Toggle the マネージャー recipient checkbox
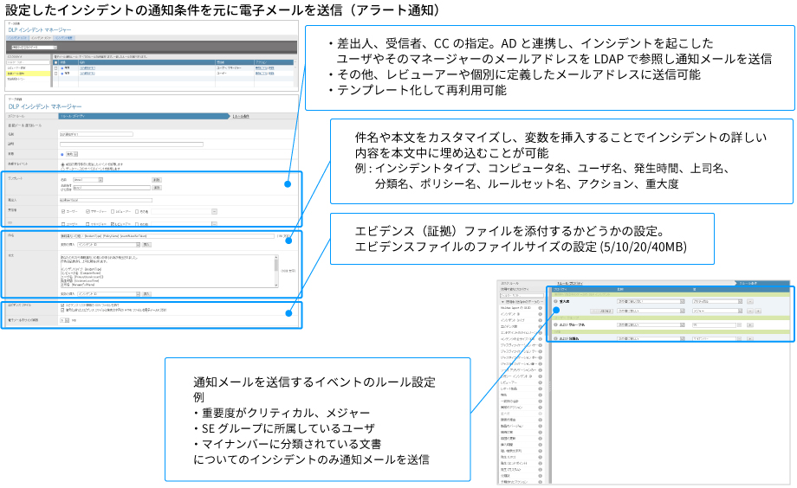The height and width of the screenshot is (488, 797). tap(88, 211)
